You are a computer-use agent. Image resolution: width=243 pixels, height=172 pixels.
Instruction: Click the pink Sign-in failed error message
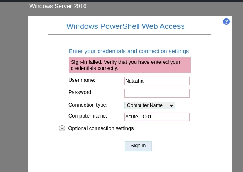(x=130, y=65)
